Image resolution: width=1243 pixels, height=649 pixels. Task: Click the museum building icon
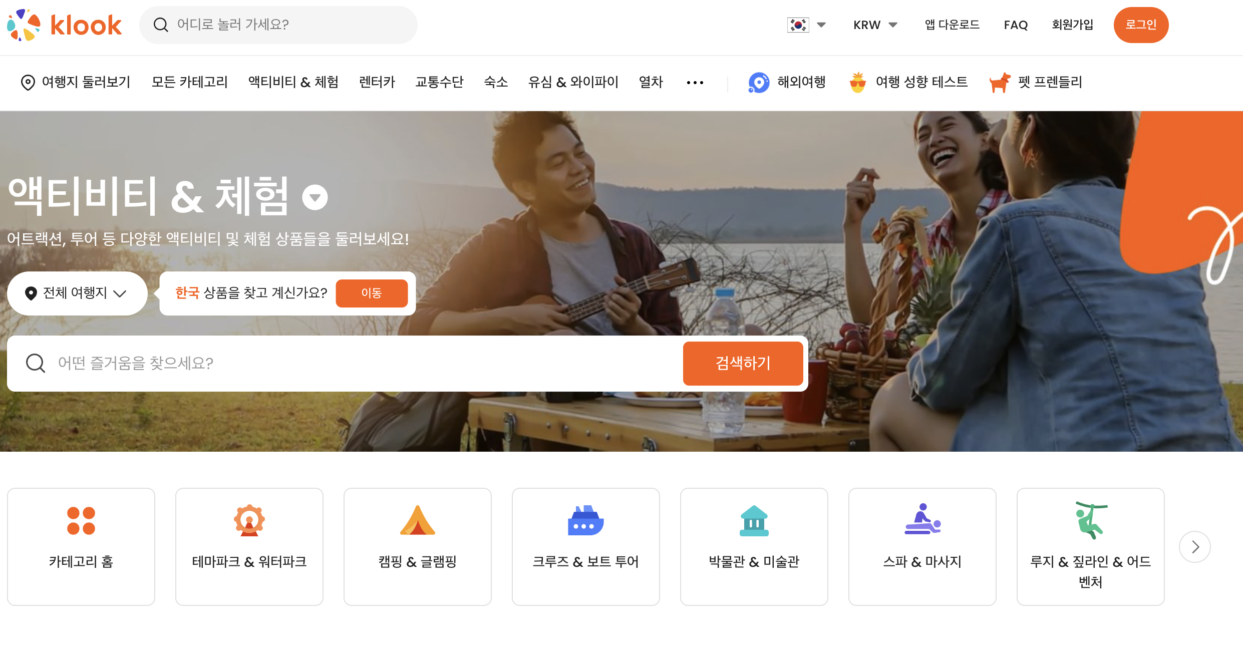click(x=754, y=521)
